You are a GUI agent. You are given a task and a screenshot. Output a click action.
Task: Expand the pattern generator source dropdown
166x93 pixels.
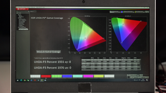pyautogui.click(x=129, y=12)
